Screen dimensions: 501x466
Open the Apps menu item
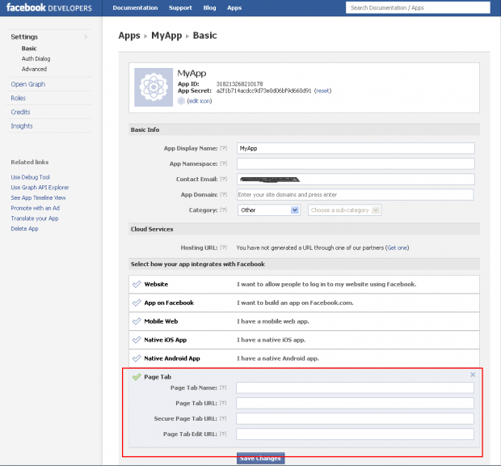[x=234, y=7]
